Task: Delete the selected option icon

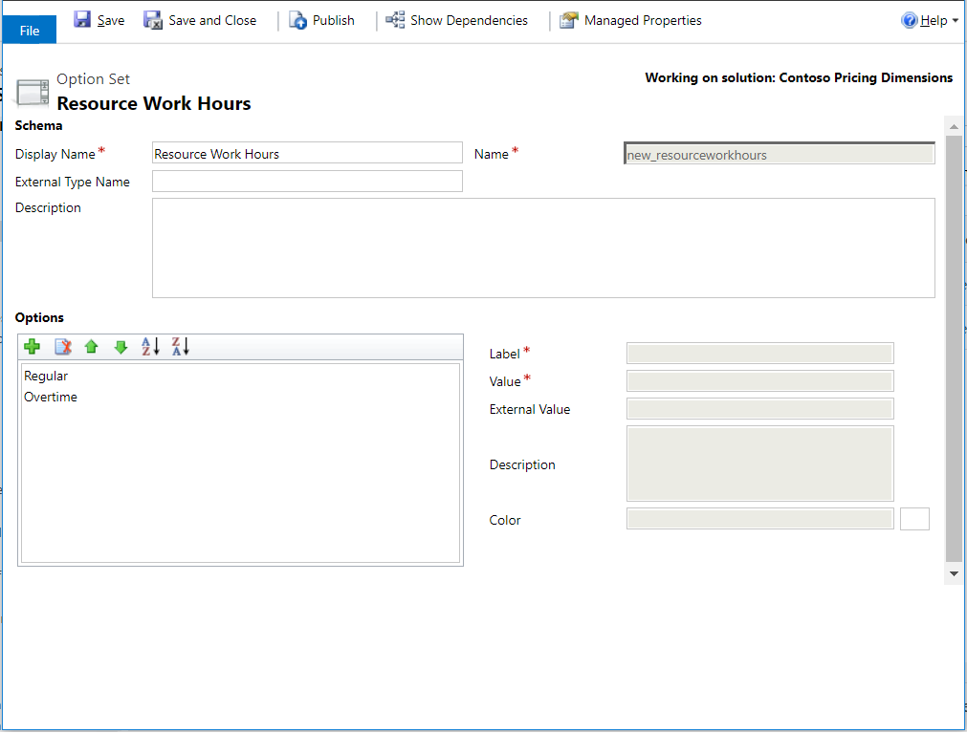Action: (63, 347)
